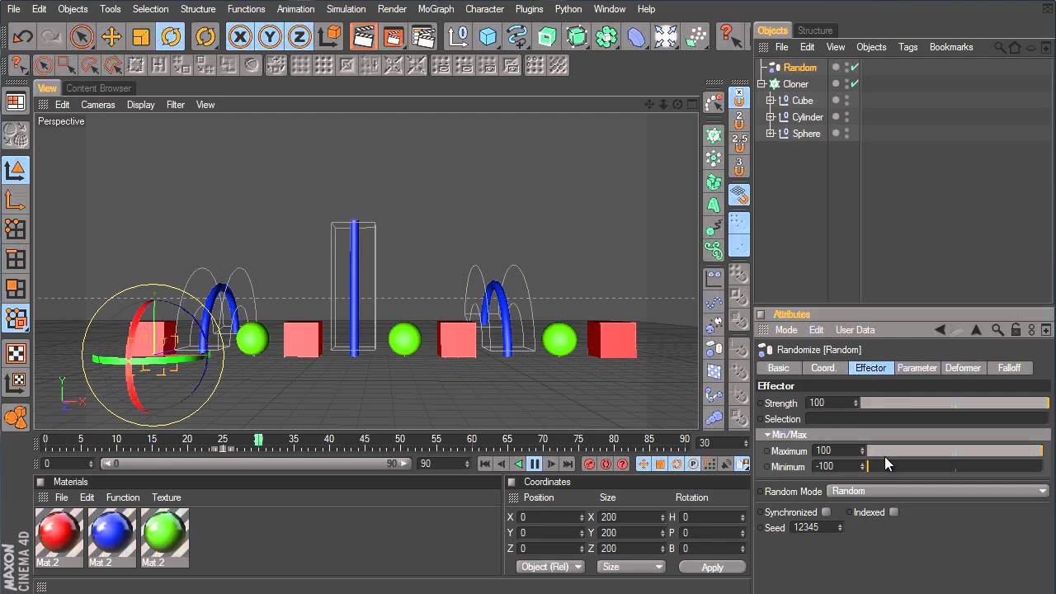Pause the animation playback

[535, 464]
